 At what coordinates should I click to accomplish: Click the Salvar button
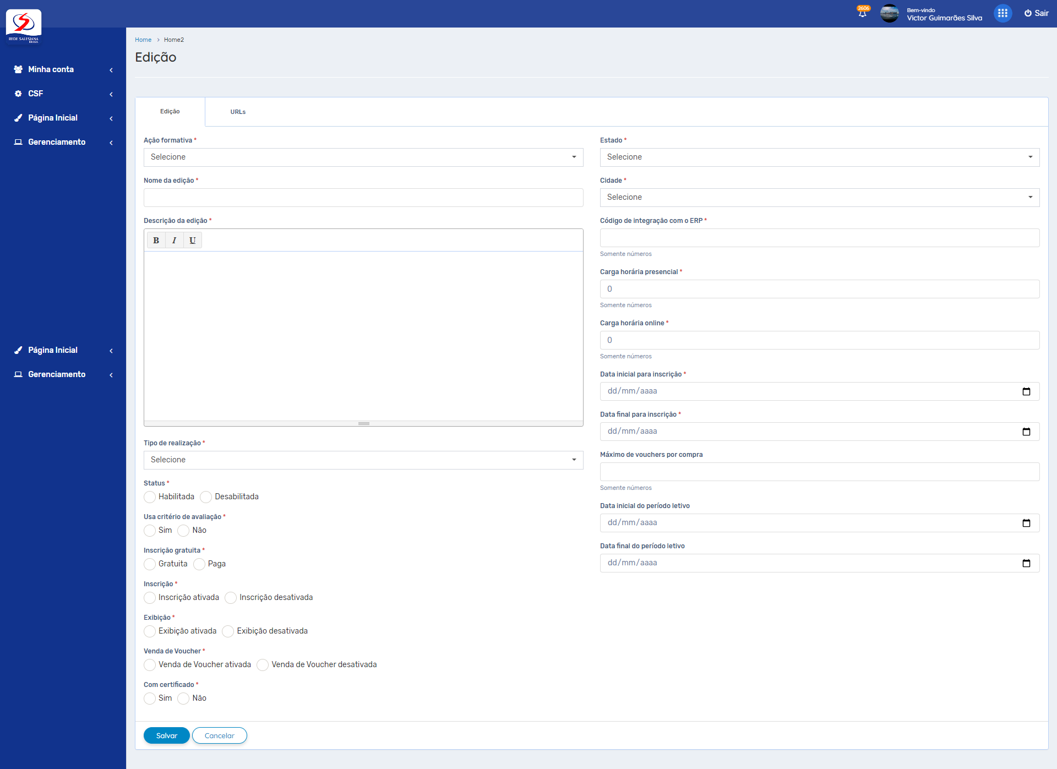click(x=166, y=735)
